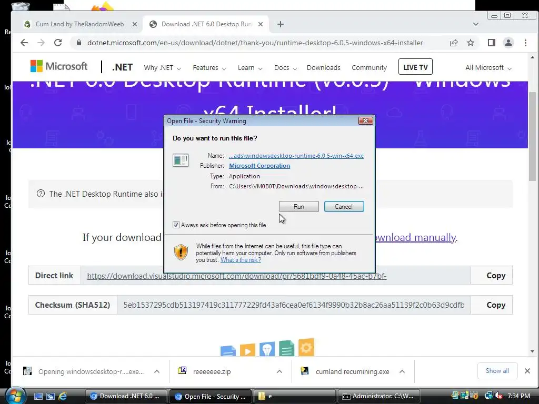Expand options for reeeeeee.zip download

point(280,371)
